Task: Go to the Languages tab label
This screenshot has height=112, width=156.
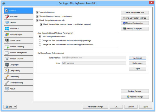Action: click(14, 65)
